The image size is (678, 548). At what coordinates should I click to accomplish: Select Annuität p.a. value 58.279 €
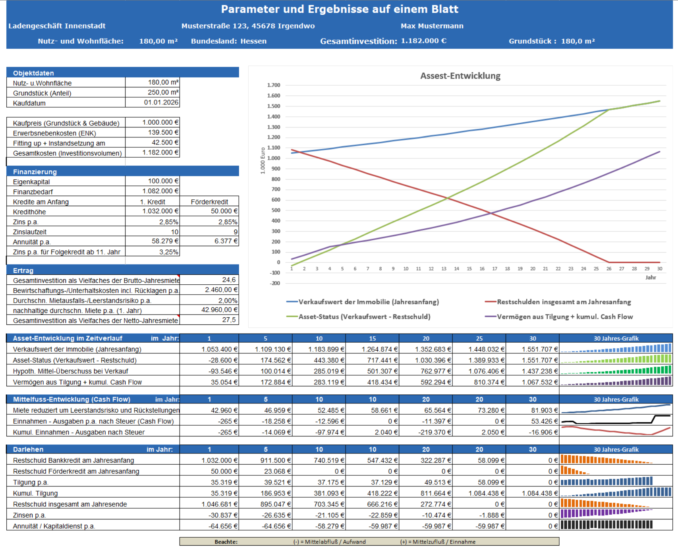coord(153,241)
